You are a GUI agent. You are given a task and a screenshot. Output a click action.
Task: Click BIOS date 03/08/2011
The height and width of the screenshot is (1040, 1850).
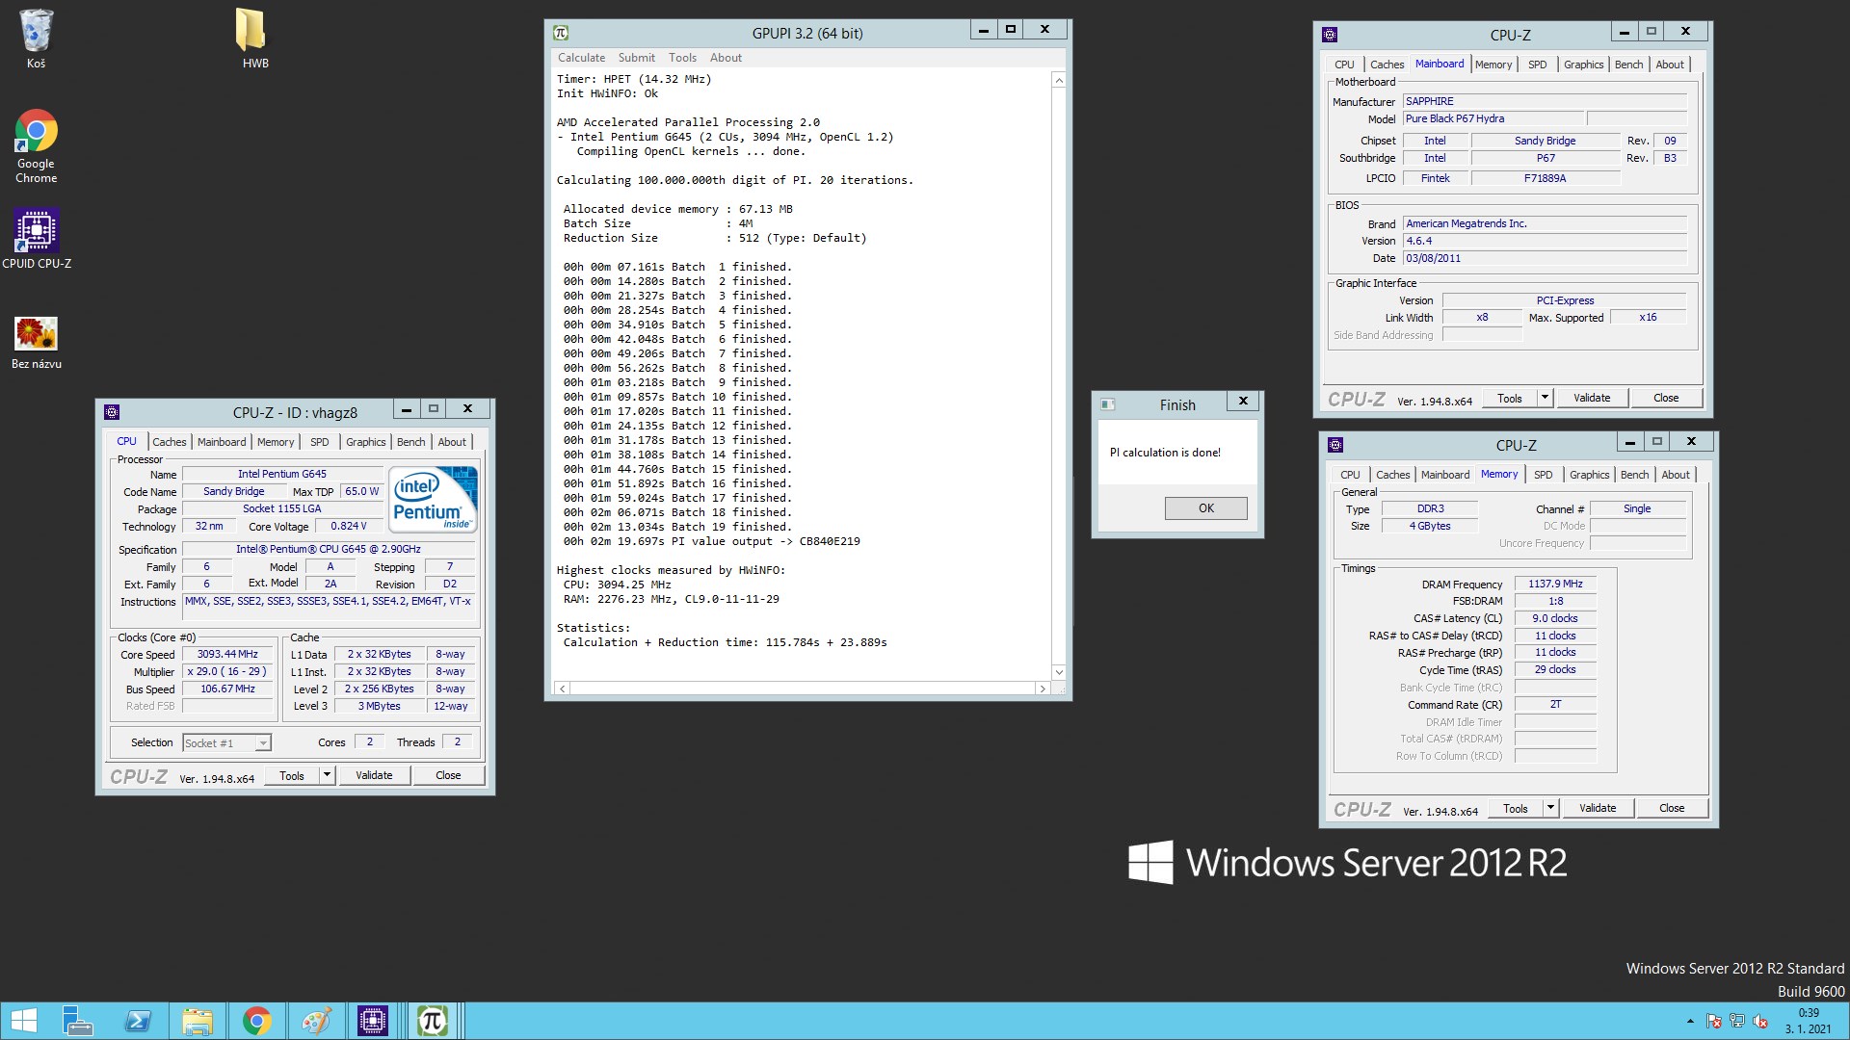(1545, 258)
